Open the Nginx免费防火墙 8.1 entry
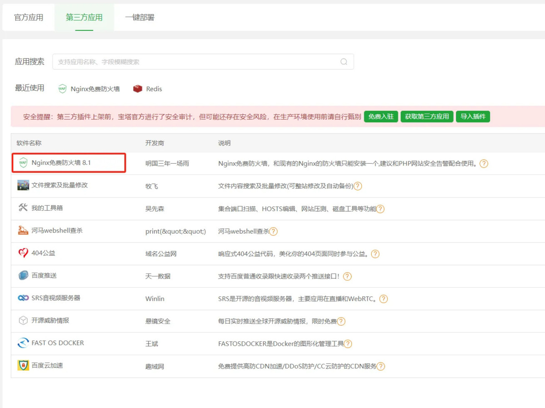This screenshot has height=408, width=545. (68, 163)
